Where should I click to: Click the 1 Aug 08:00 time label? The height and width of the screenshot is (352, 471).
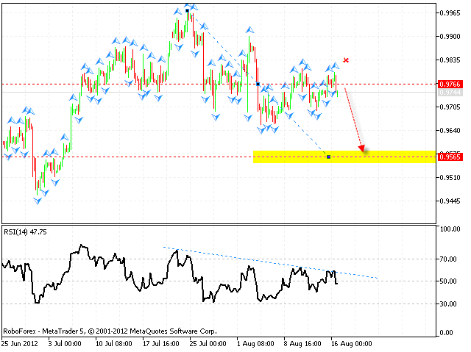(255, 342)
